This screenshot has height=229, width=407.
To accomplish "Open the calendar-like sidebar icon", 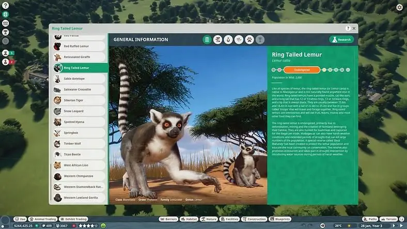I will point(6,23).
